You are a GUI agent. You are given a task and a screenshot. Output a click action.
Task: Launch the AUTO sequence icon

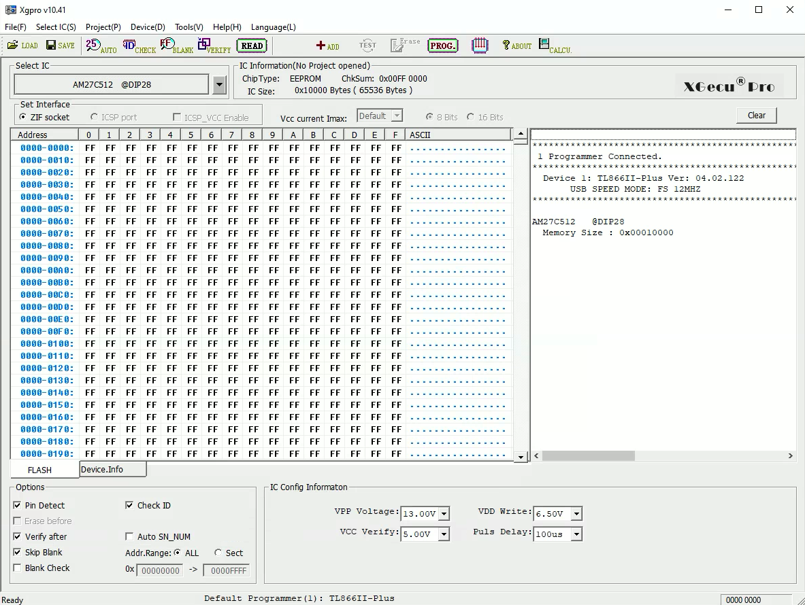click(99, 46)
